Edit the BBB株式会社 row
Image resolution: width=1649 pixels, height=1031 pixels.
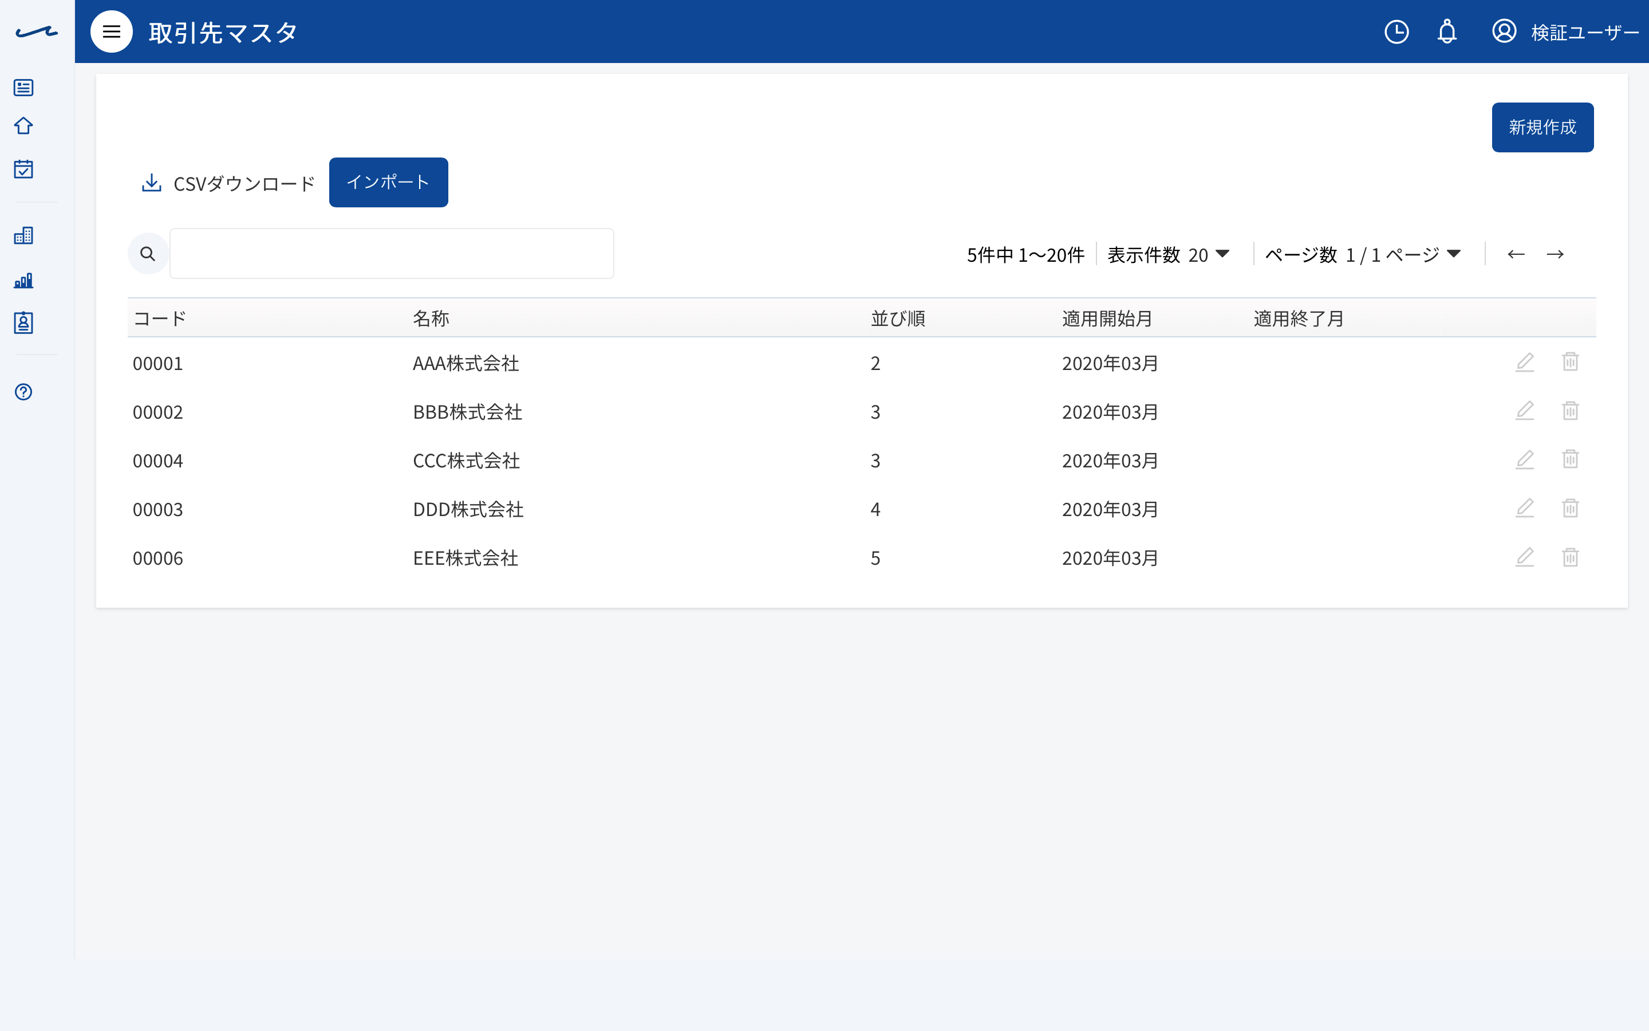pos(1524,411)
